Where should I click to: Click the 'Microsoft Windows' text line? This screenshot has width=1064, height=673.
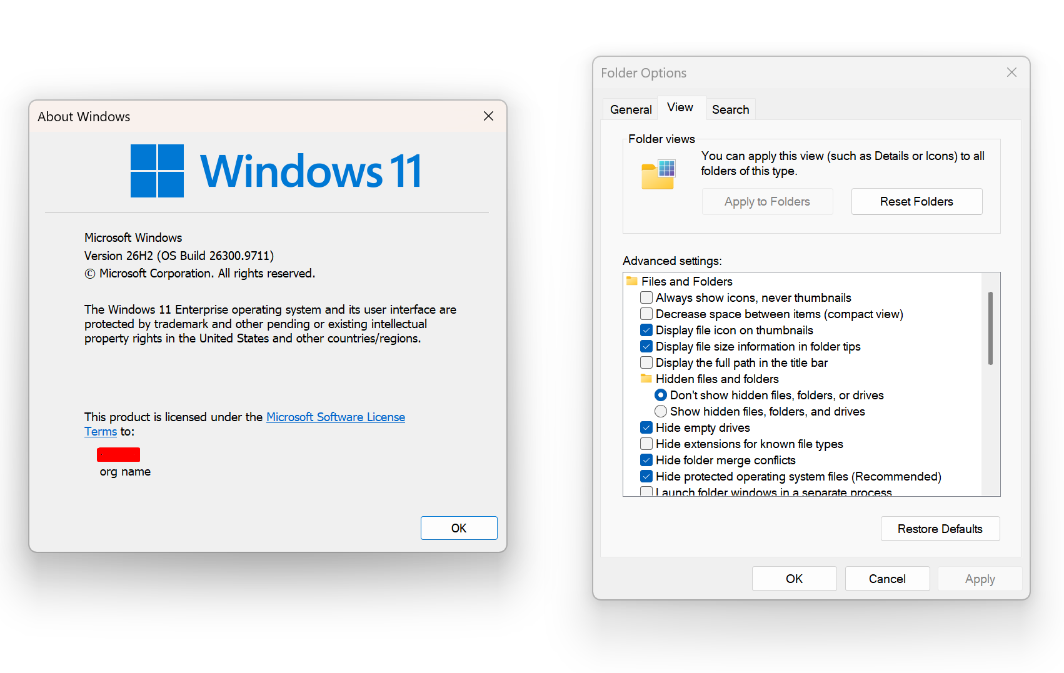[x=133, y=237]
